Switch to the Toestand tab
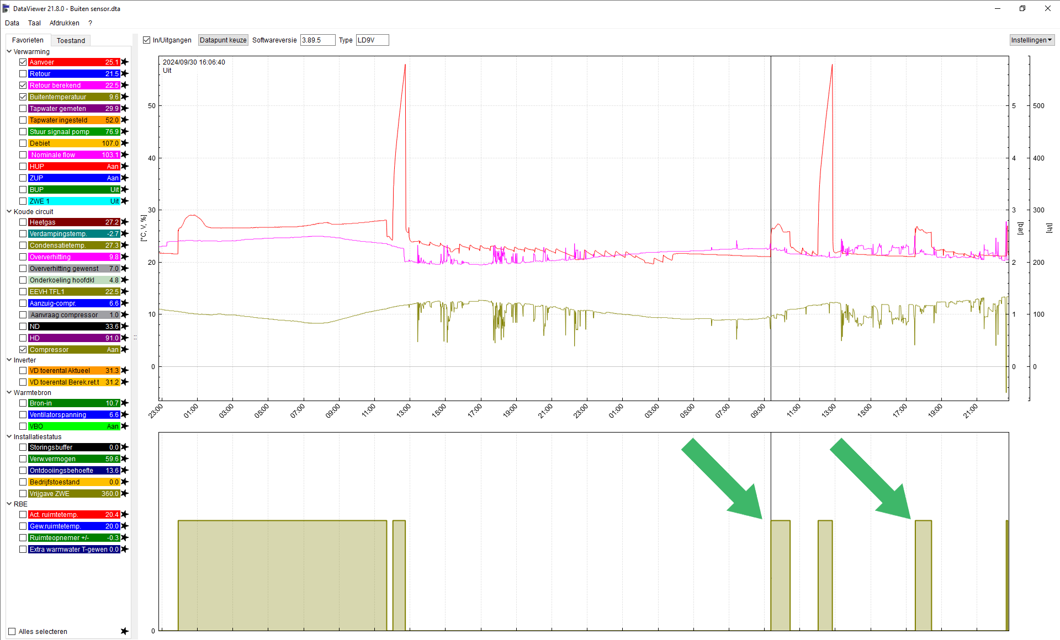 pyautogui.click(x=71, y=41)
